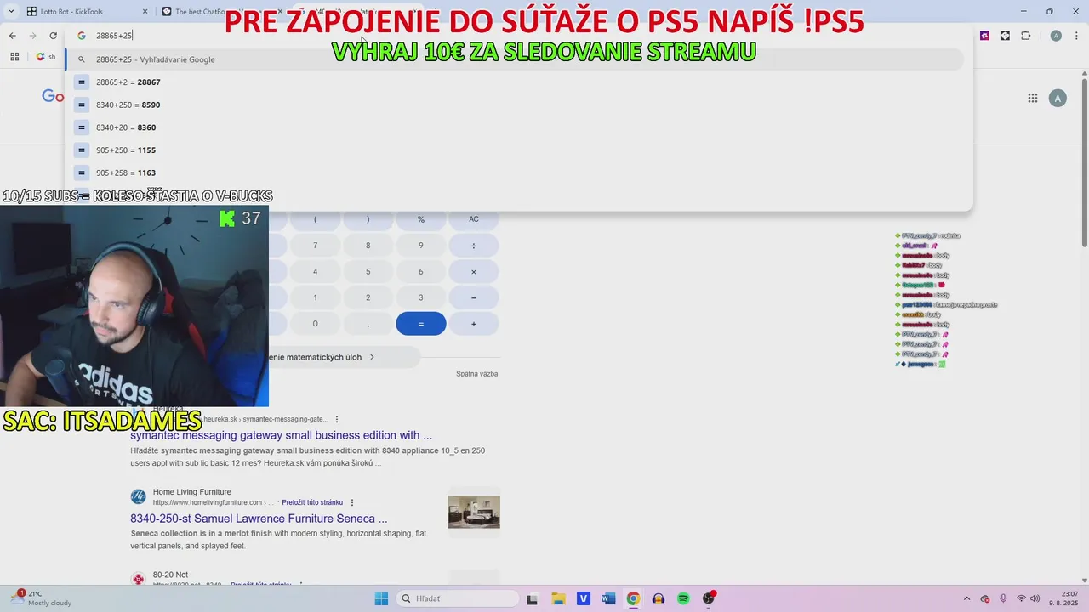Open the Chrome profile avatar in toolbar
1089x612 pixels.
(1056, 36)
